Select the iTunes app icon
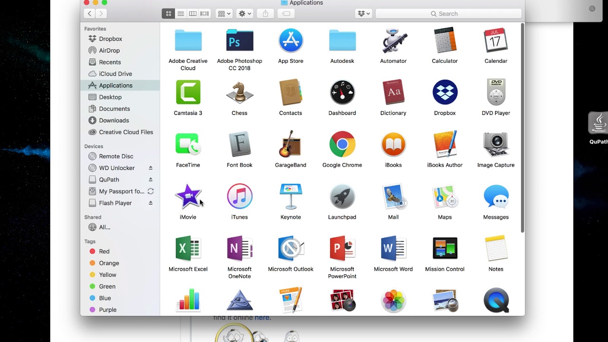Screen dimensions: 608x342 pos(239,196)
